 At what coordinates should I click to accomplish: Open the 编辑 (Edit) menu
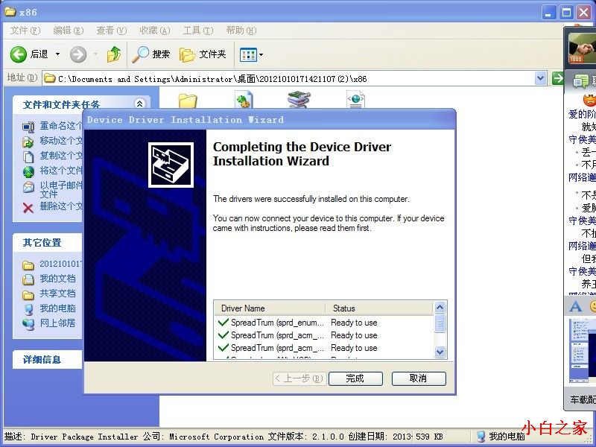(68, 31)
